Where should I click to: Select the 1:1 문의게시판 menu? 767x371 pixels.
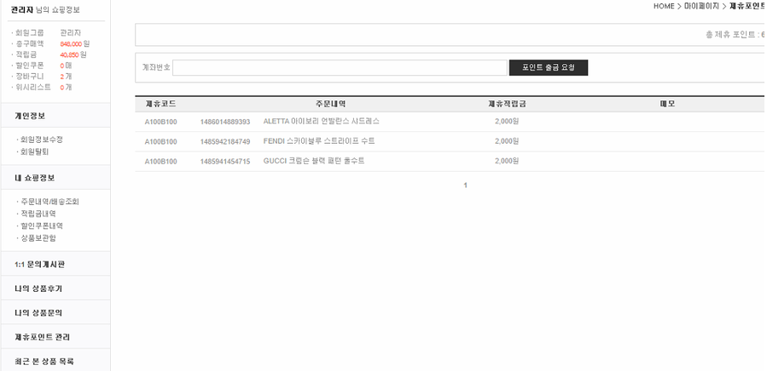[39, 264]
